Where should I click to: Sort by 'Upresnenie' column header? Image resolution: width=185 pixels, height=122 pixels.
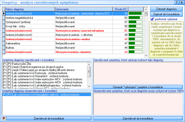point(84,9)
